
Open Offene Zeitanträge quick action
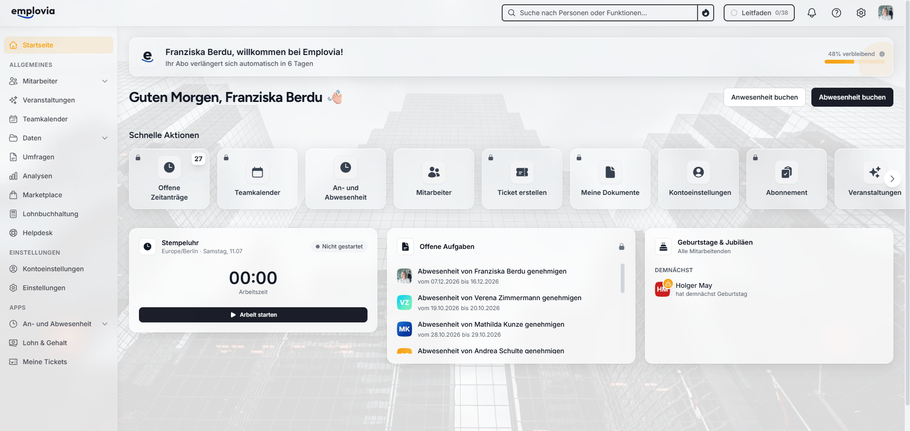coord(169,179)
